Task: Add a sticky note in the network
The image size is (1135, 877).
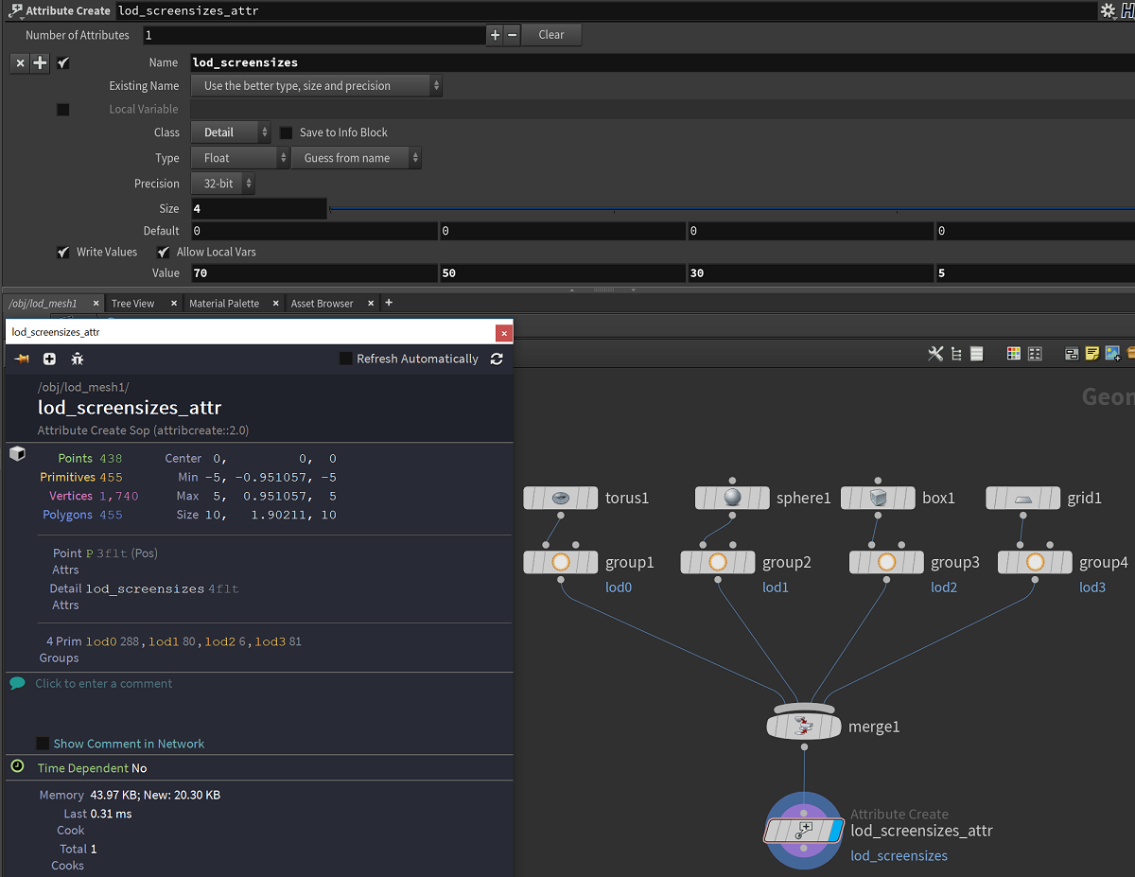Action: point(1092,354)
